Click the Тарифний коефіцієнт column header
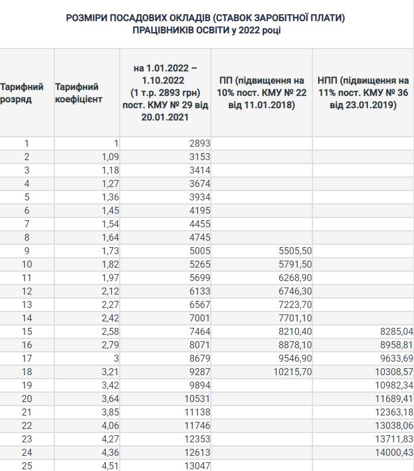The image size is (414, 471). (x=78, y=93)
